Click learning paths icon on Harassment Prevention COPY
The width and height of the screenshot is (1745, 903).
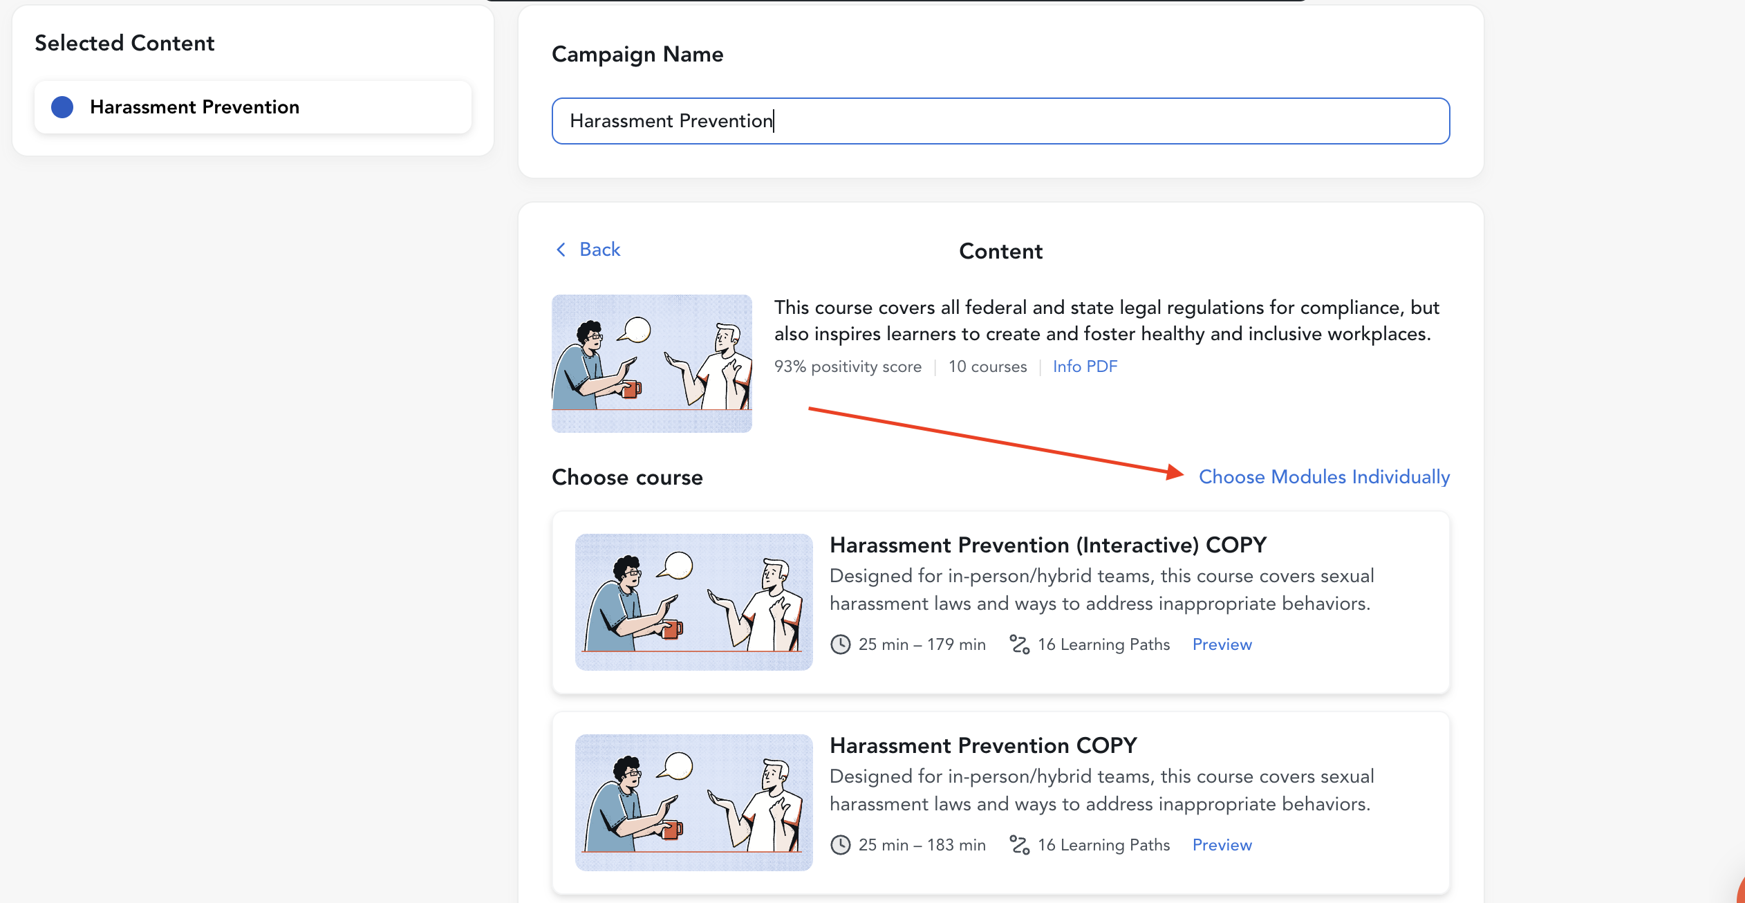click(x=1019, y=845)
